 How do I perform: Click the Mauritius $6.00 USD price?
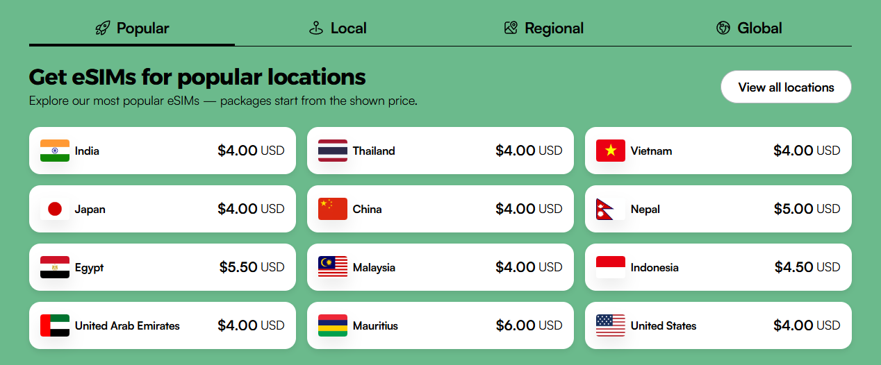pos(529,325)
